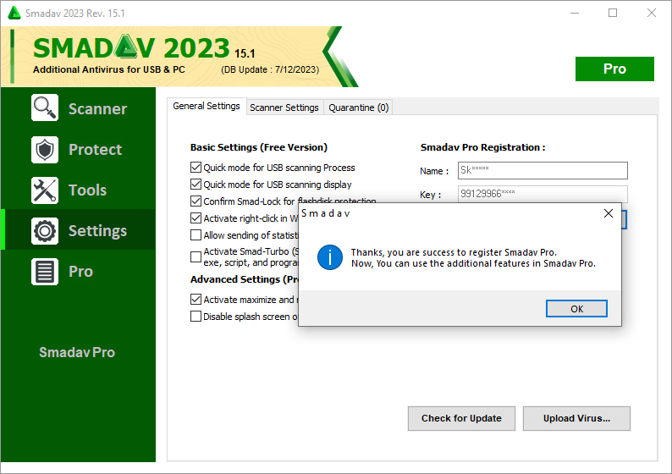672x474 pixels.
Task: Click the DB Update date text
Action: (270, 70)
